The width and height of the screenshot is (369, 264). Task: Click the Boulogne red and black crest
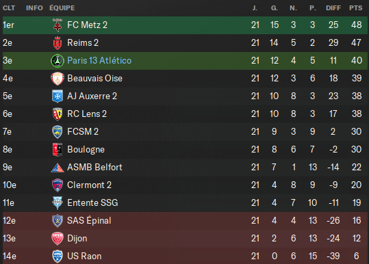click(x=58, y=150)
